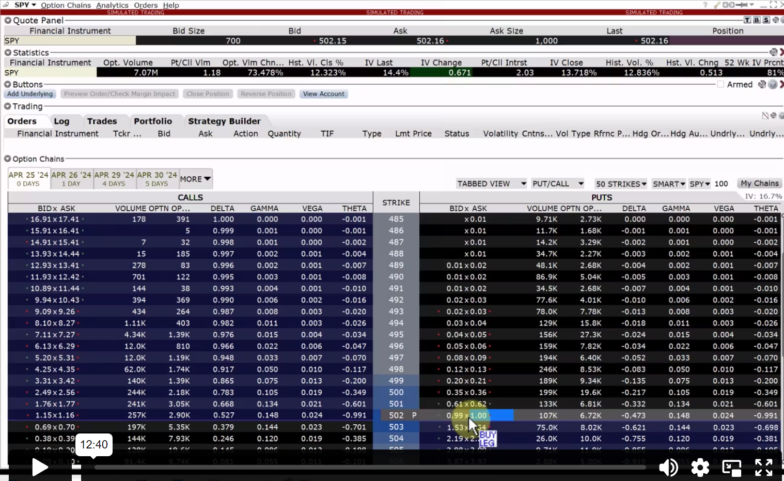784x481 pixels.
Task: Collapse the Statistics section
Action: pos(8,53)
